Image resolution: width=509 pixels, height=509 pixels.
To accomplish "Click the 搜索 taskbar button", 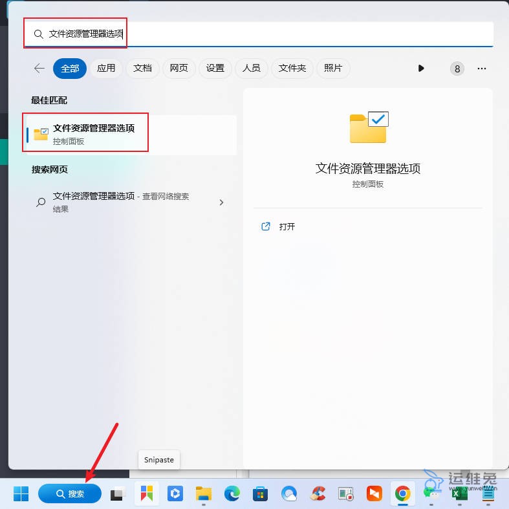I will coord(70,493).
